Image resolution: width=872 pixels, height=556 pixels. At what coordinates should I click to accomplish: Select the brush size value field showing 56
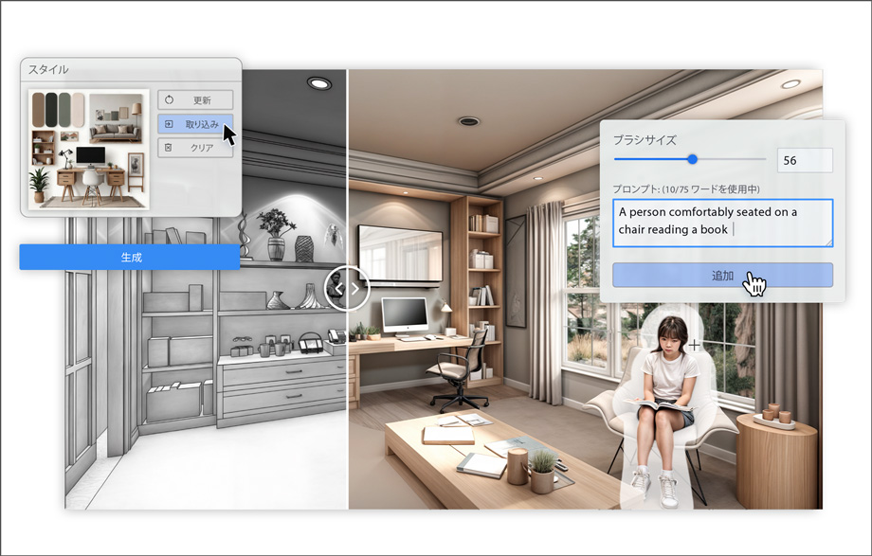coord(804,160)
